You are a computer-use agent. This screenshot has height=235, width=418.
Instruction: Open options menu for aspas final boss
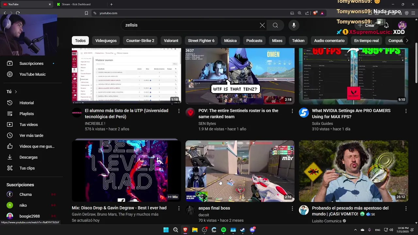pos(292,208)
